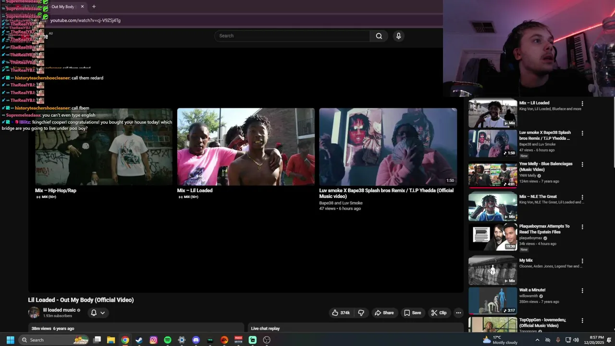The width and height of the screenshot is (615, 346).
Task: Open the weather widget showing 17°C
Action: (500, 340)
